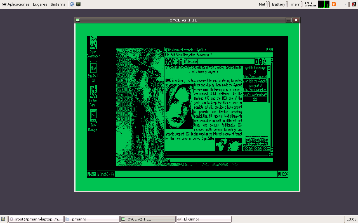The height and width of the screenshot is (223, 358).
Task: Go to the Home page icon
Action: [x=181, y=62]
